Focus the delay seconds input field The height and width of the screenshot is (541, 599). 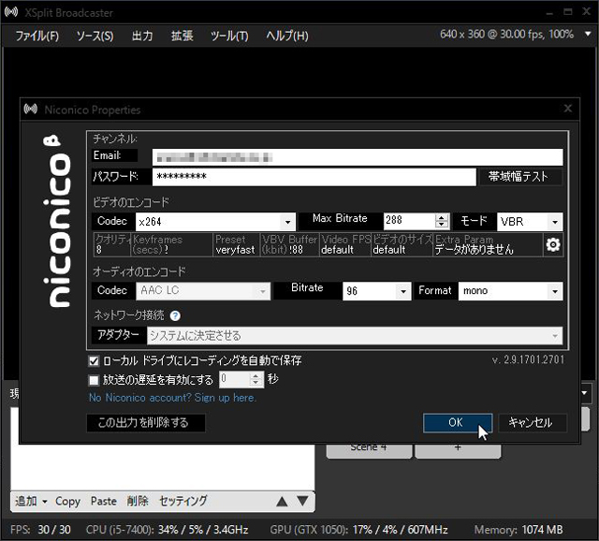point(235,379)
